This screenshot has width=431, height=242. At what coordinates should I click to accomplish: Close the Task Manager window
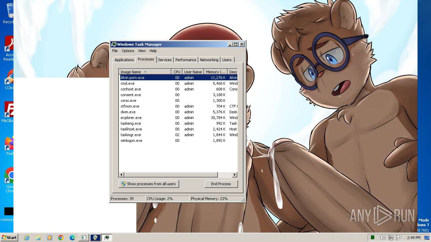[241, 44]
